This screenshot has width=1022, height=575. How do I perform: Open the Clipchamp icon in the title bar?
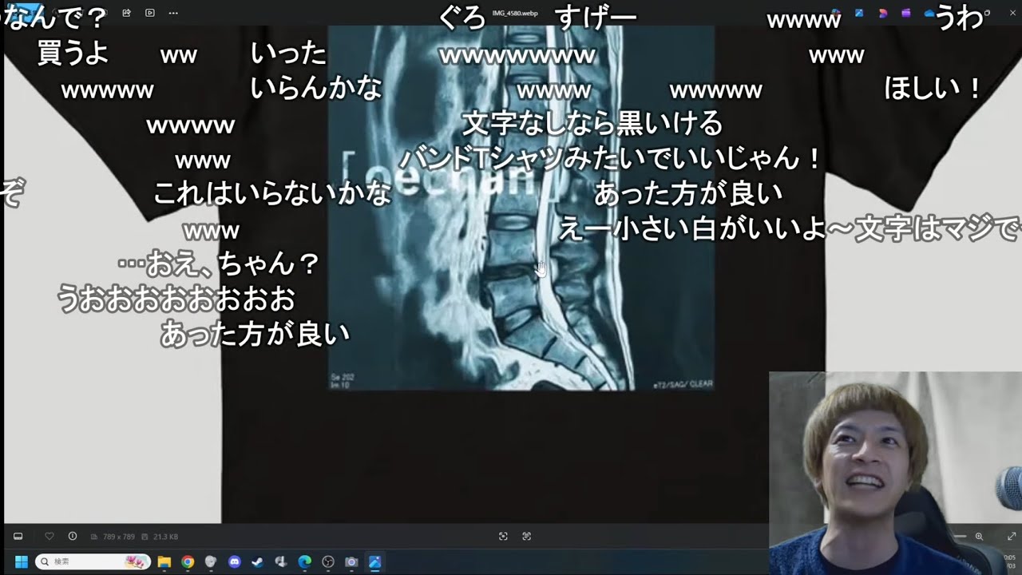coord(906,13)
